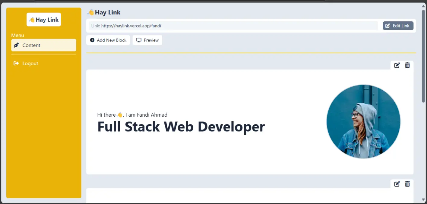The width and height of the screenshot is (427, 204).
Task: Open the Content menu item
Action: click(44, 45)
